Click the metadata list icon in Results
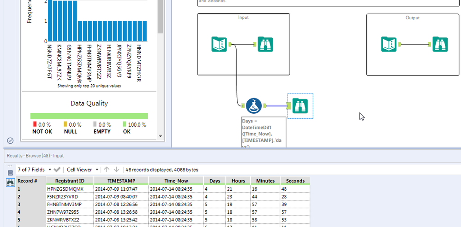The width and height of the screenshot is (461, 227). [x=10, y=172]
